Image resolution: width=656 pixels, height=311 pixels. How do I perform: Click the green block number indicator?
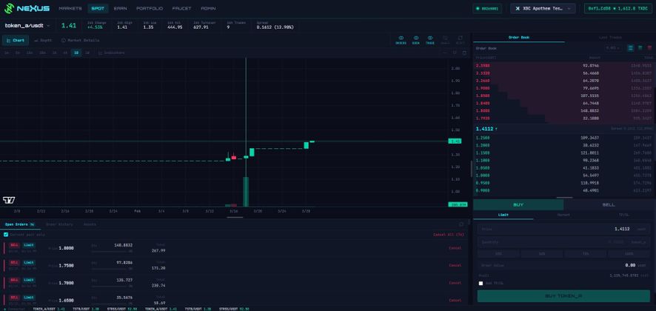coord(487,8)
